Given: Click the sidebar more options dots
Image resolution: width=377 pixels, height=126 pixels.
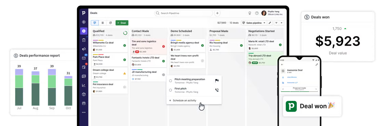Looking at the screenshot, I should 84,112.
